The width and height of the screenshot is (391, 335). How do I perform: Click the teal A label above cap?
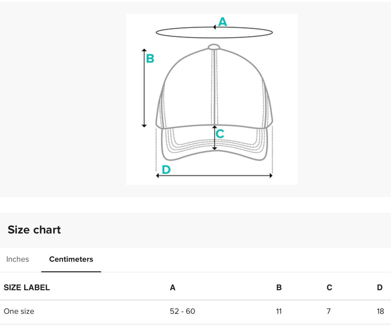[222, 22]
